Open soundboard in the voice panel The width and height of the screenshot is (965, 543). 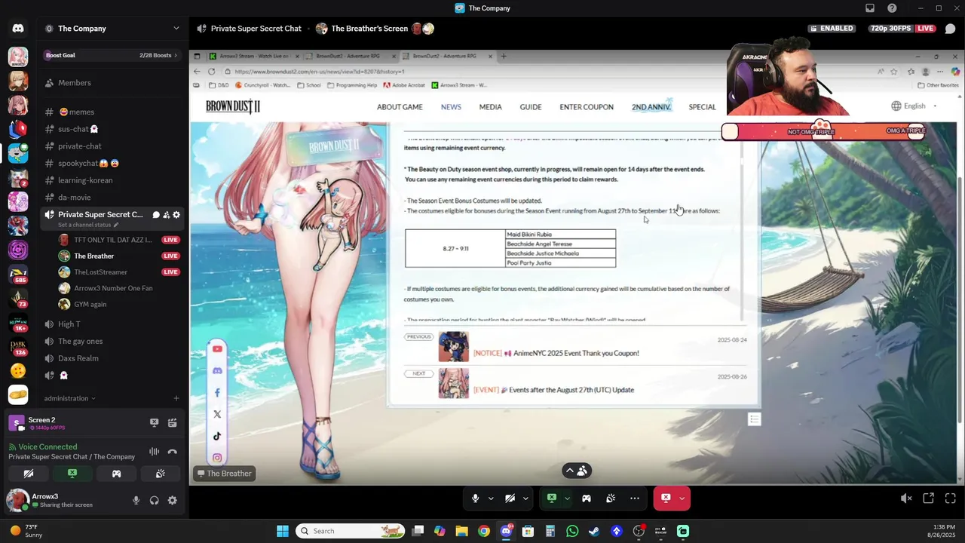click(x=160, y=474)
